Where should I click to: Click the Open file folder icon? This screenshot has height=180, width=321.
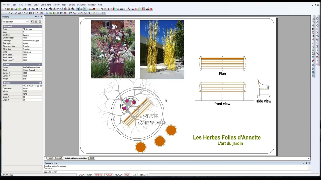click(8, 9)
